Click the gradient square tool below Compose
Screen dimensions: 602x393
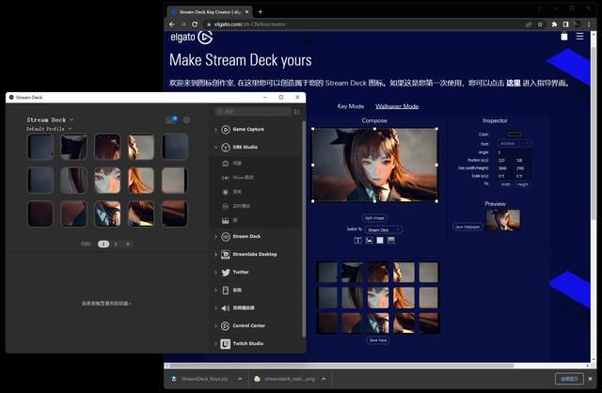391,241
